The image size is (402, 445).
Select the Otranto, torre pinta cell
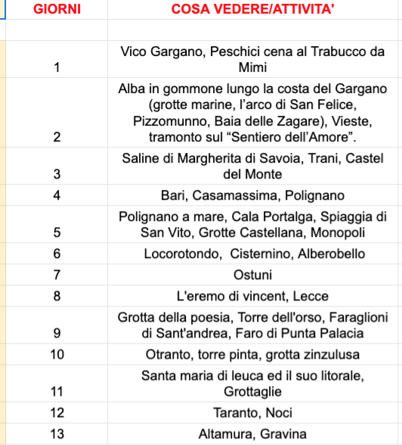coord(252,354)
